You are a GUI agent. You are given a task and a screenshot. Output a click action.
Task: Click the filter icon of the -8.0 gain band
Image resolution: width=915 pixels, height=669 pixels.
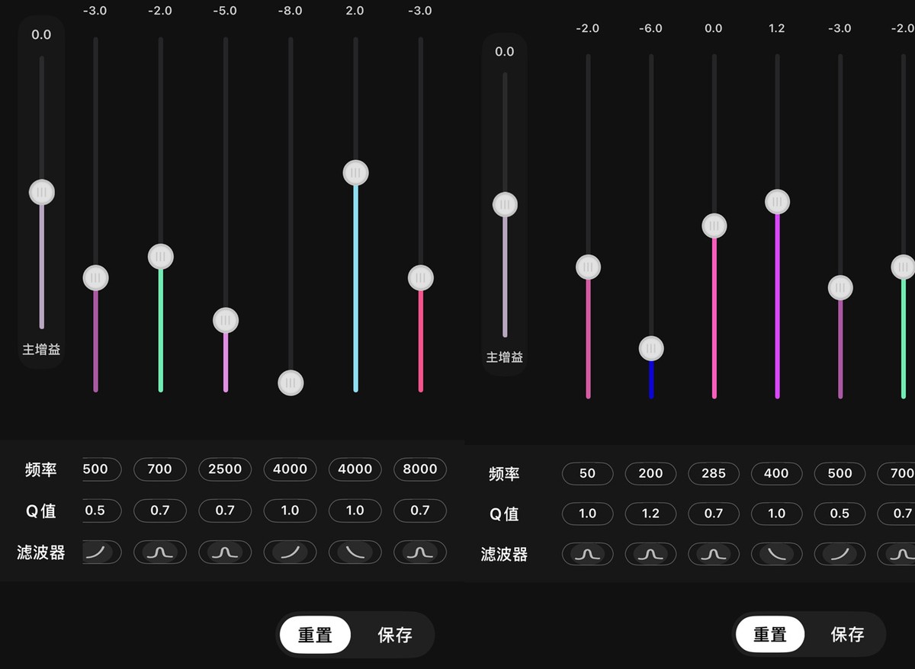290,552
